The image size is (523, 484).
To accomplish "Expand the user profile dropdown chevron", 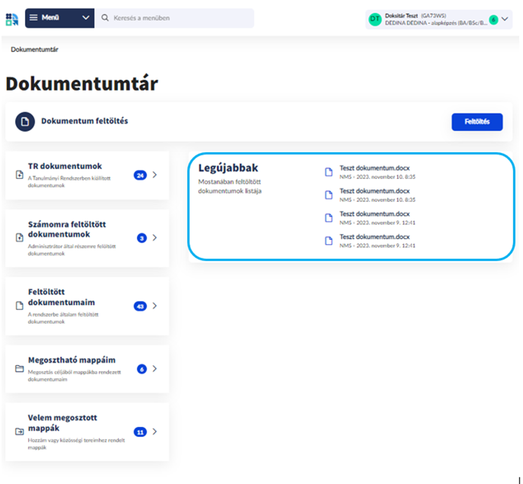I will click(x=505, y=19).
